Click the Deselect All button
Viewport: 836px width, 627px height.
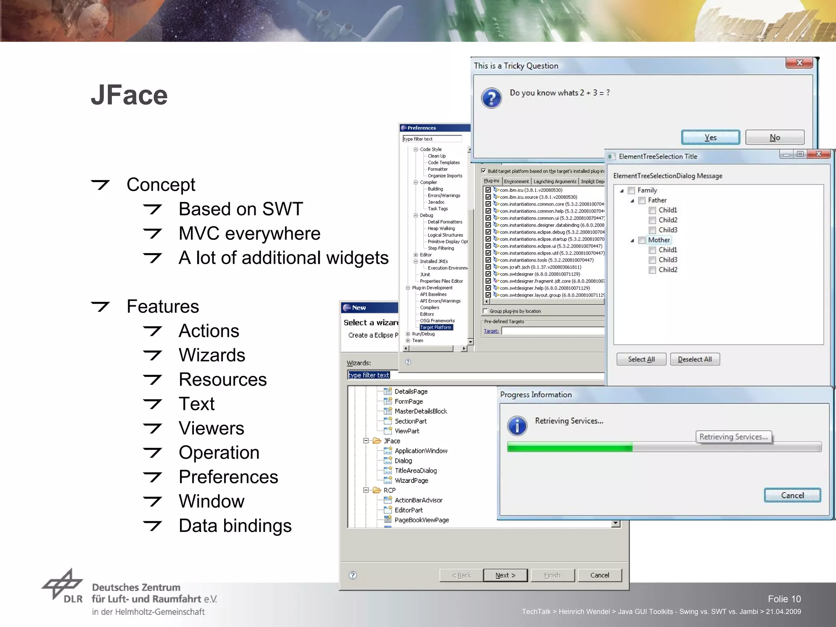tap(695, 359)
